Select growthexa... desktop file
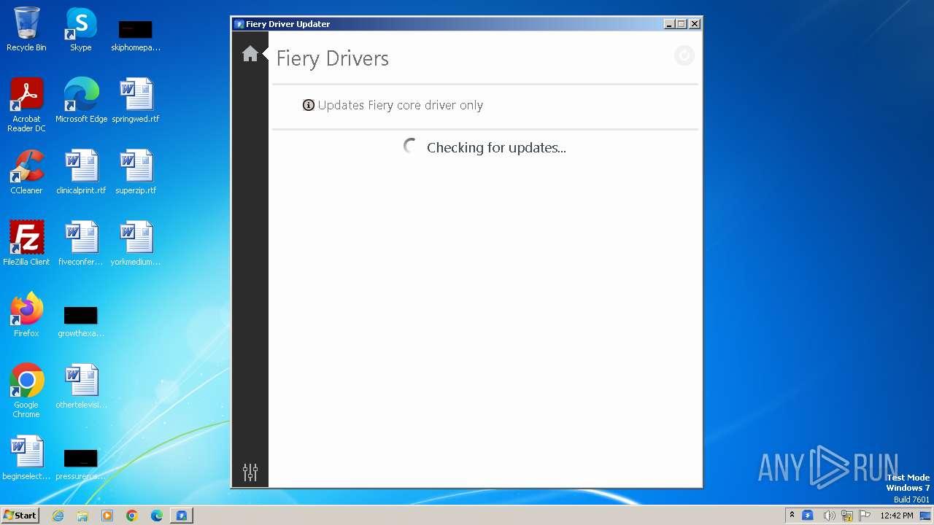 pos(81,321)
